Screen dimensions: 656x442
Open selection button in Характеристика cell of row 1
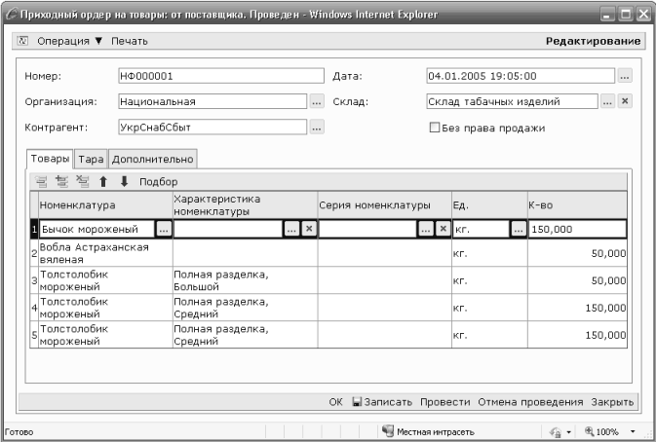pyautogui.click(x=291, y=229)
